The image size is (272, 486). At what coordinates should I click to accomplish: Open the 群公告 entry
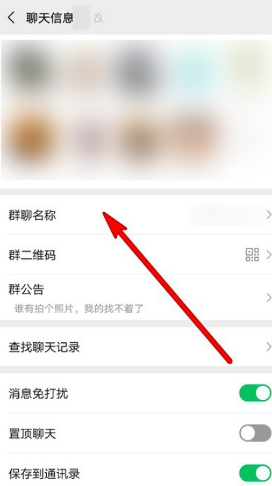pyautogui.click(x=136, y=297)
